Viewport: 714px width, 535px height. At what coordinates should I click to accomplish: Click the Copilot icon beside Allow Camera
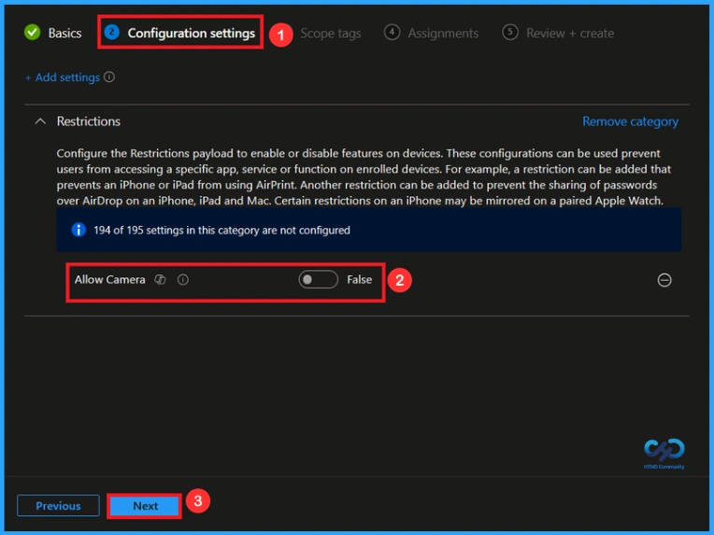pos(160,279)
